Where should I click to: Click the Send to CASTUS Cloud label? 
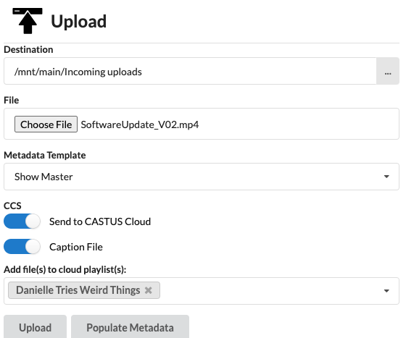click(100, 221)
